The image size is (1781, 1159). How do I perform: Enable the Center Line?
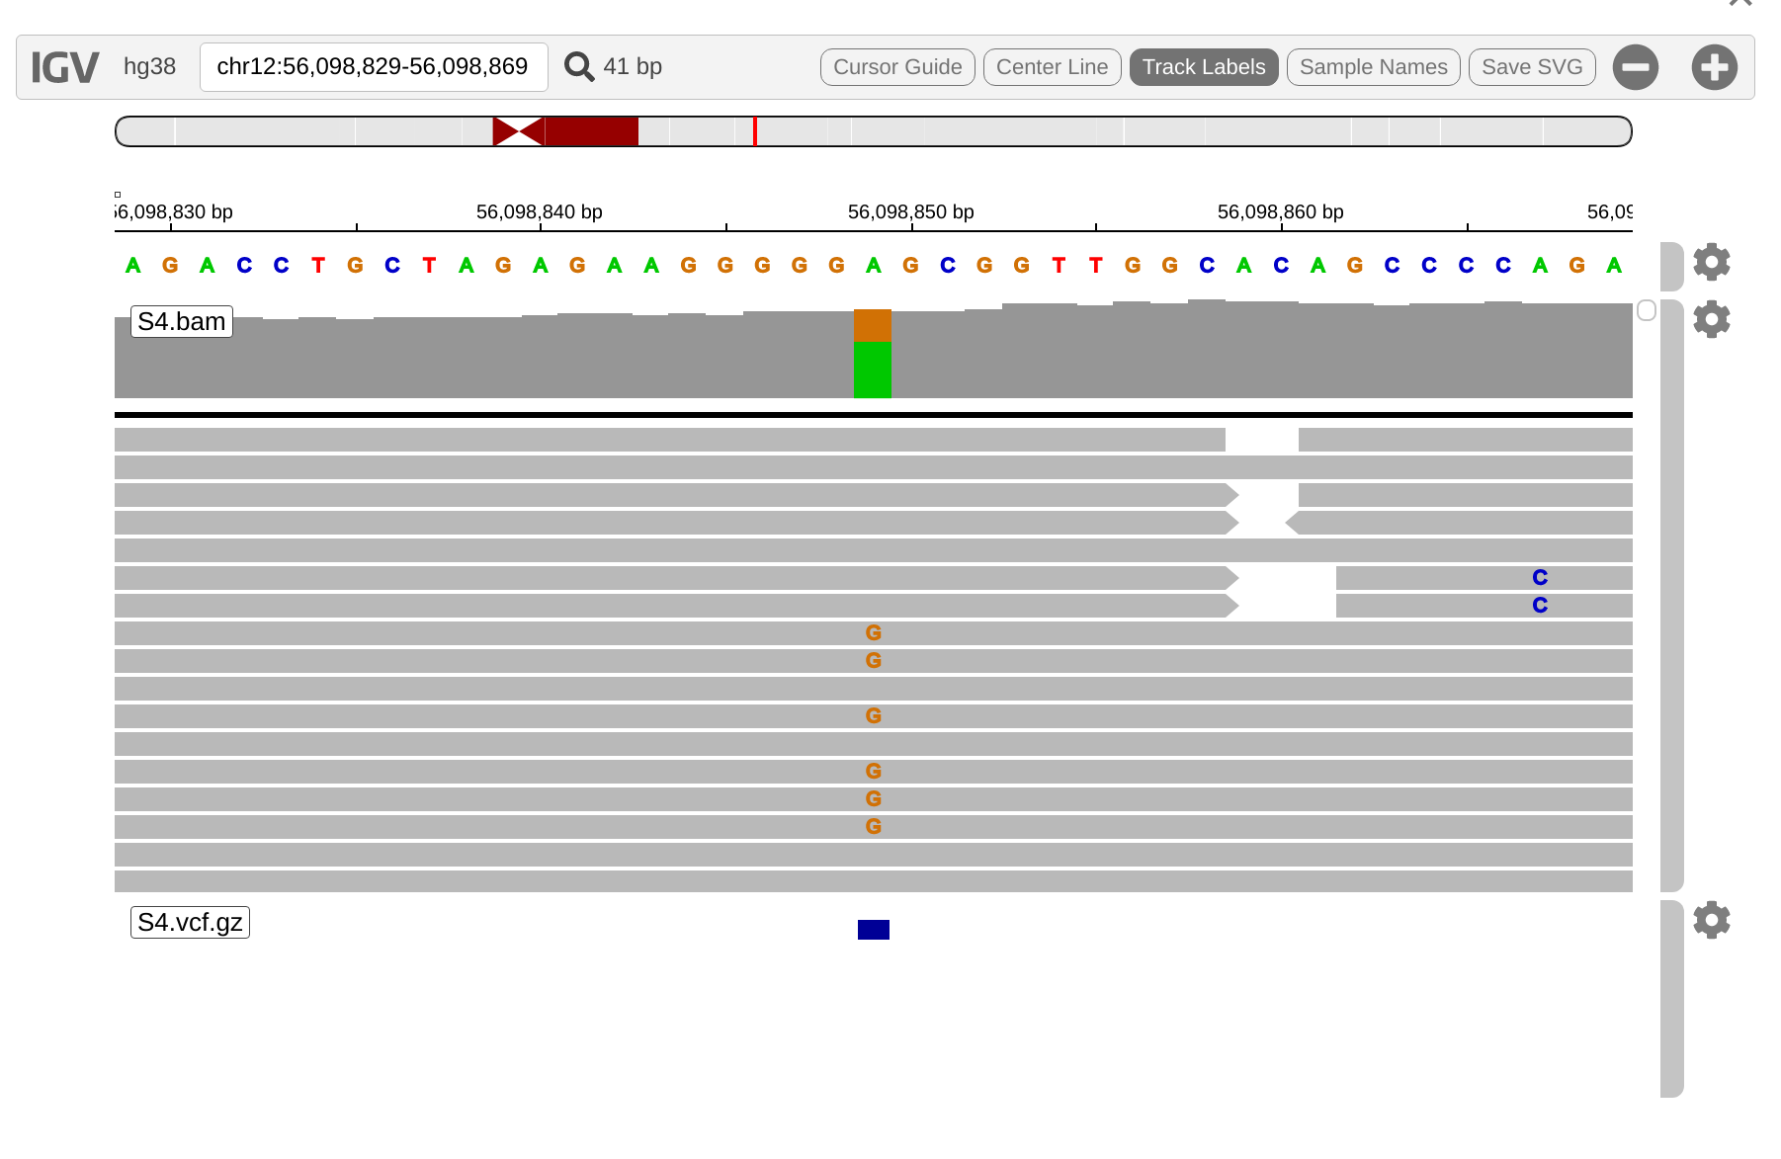1052,67
